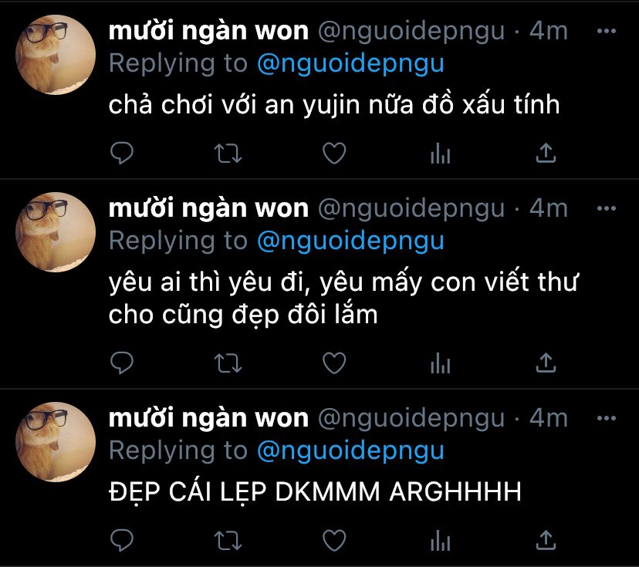Retweet the 'ĐẸP CÁI LẸP' tweet
The width and height of the screenshot is (639, 567).
pos(228,541)
